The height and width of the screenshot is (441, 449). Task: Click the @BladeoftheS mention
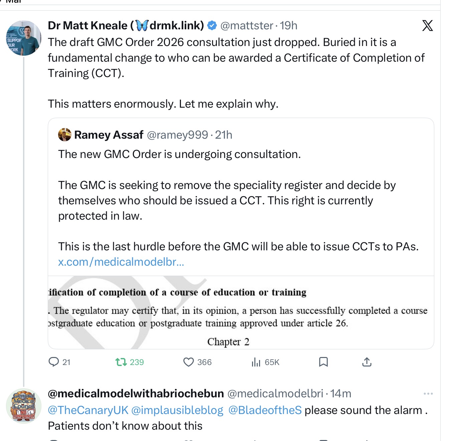(265, 410)
